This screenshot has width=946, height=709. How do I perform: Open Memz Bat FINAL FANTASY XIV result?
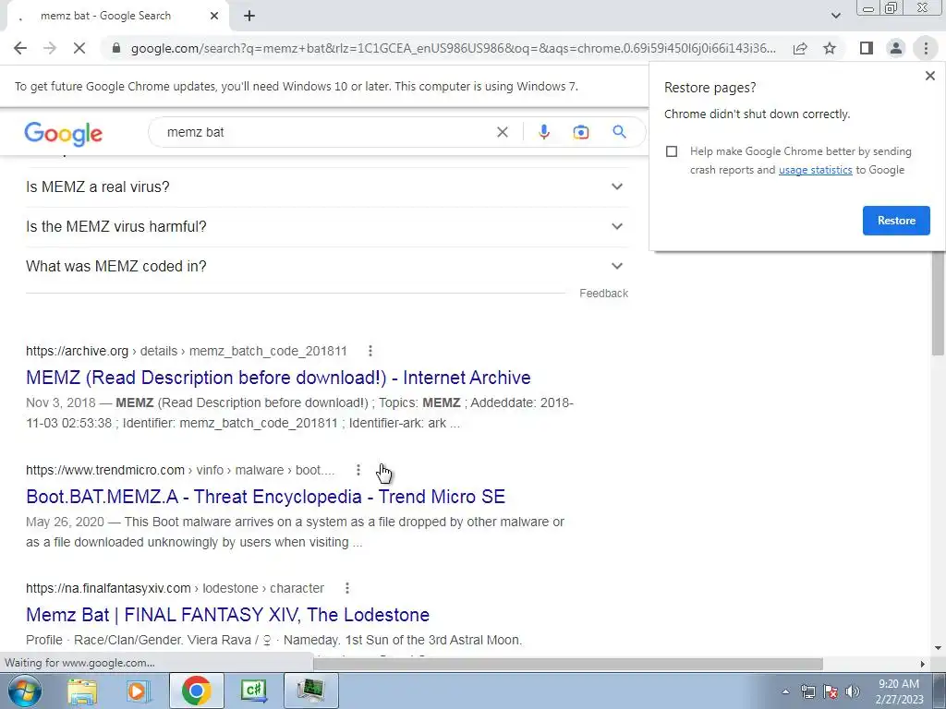point(227,615)
